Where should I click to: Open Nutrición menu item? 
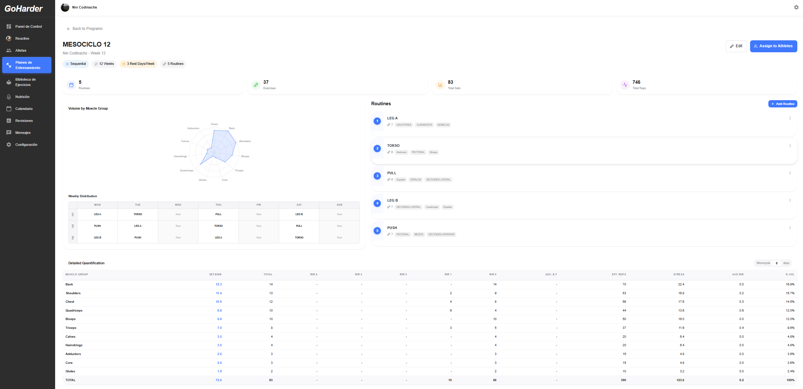27,97
